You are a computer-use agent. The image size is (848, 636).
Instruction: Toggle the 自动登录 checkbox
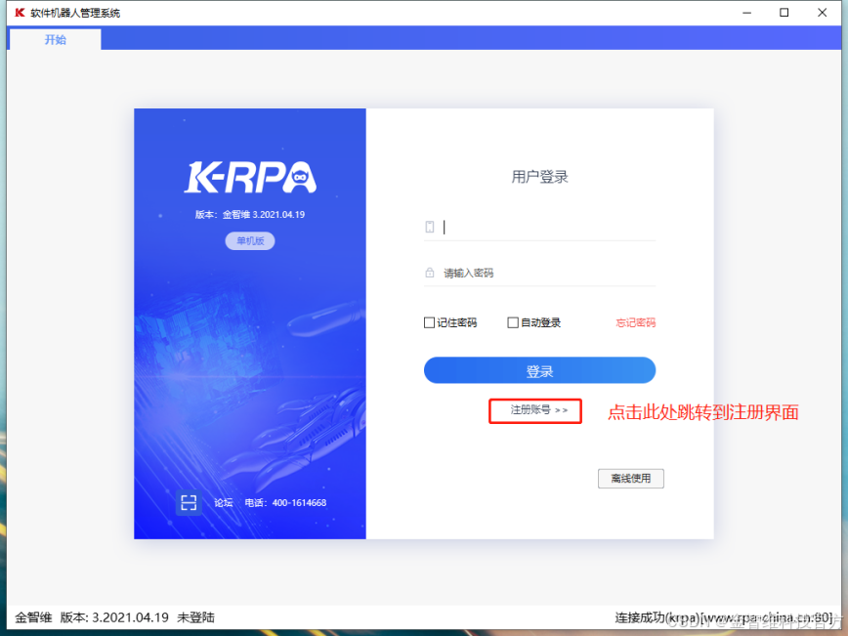pyautogui.click(x=513, y=322)
